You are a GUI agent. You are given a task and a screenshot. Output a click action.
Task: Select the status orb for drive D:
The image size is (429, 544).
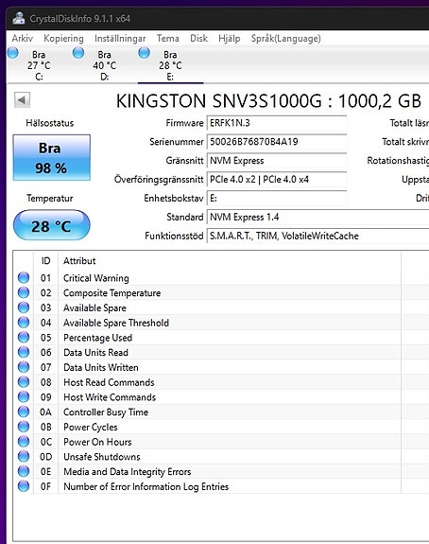pyautogui.click(x=78, y=53)
